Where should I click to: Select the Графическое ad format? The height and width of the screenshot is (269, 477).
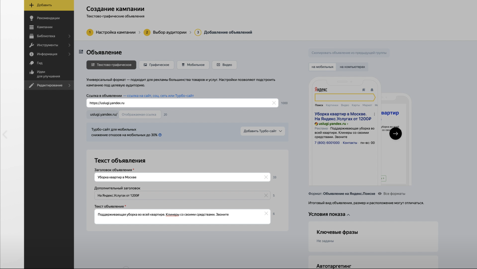(x=156, y=65)
